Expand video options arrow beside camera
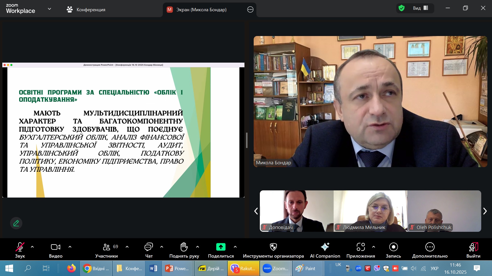 [70, 247]
